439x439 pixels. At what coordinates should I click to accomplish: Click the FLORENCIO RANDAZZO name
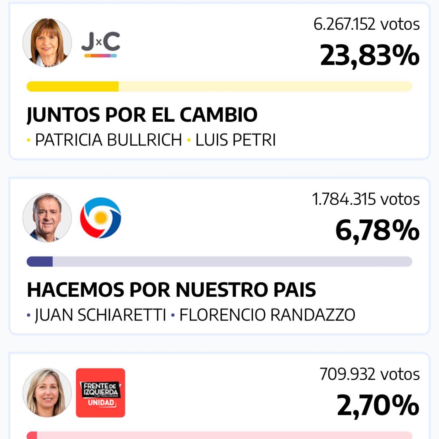[x=267, y=315]
